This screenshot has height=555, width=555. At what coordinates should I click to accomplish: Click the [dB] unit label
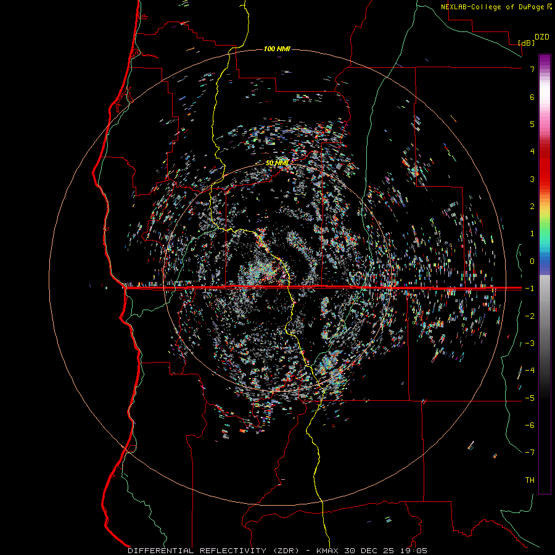[527, 43]
